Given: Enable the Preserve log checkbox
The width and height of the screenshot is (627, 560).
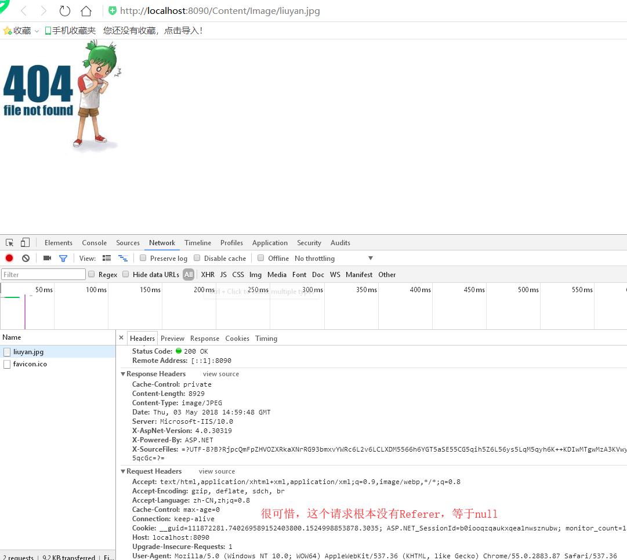Looking at the screenshot, I should tap(143, 258).
